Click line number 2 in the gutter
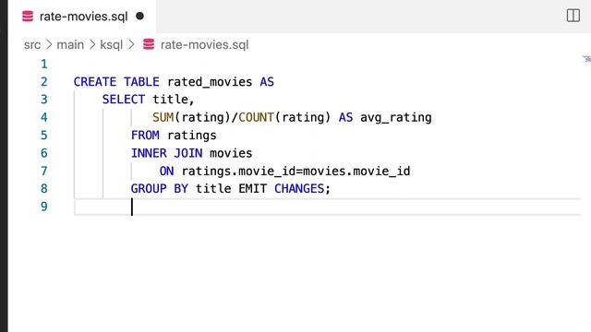This screenshot has height=332, width=591. pos(44,82)
